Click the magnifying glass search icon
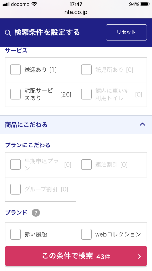 [8, 33]
